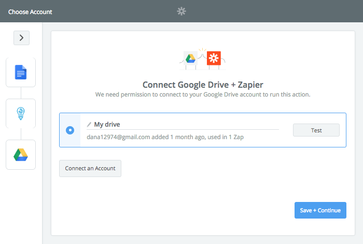363x244 pixels.
Task: Open the Google Docs step icon
Action: 21,72
